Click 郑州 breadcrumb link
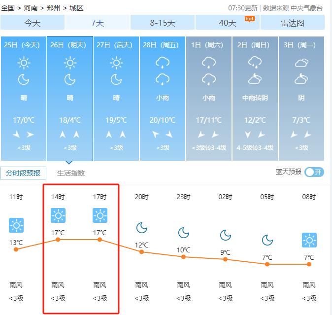 point(54,8)
